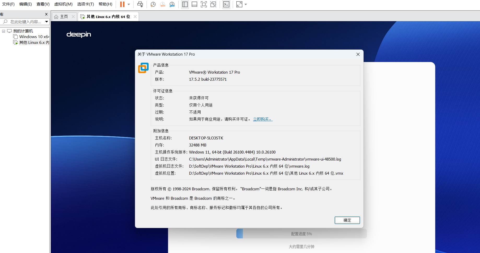
Task: Take a snapshot of the virtual machine
Action: point(153,4)
